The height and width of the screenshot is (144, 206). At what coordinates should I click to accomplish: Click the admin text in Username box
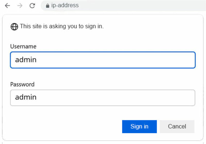point(26,60)
